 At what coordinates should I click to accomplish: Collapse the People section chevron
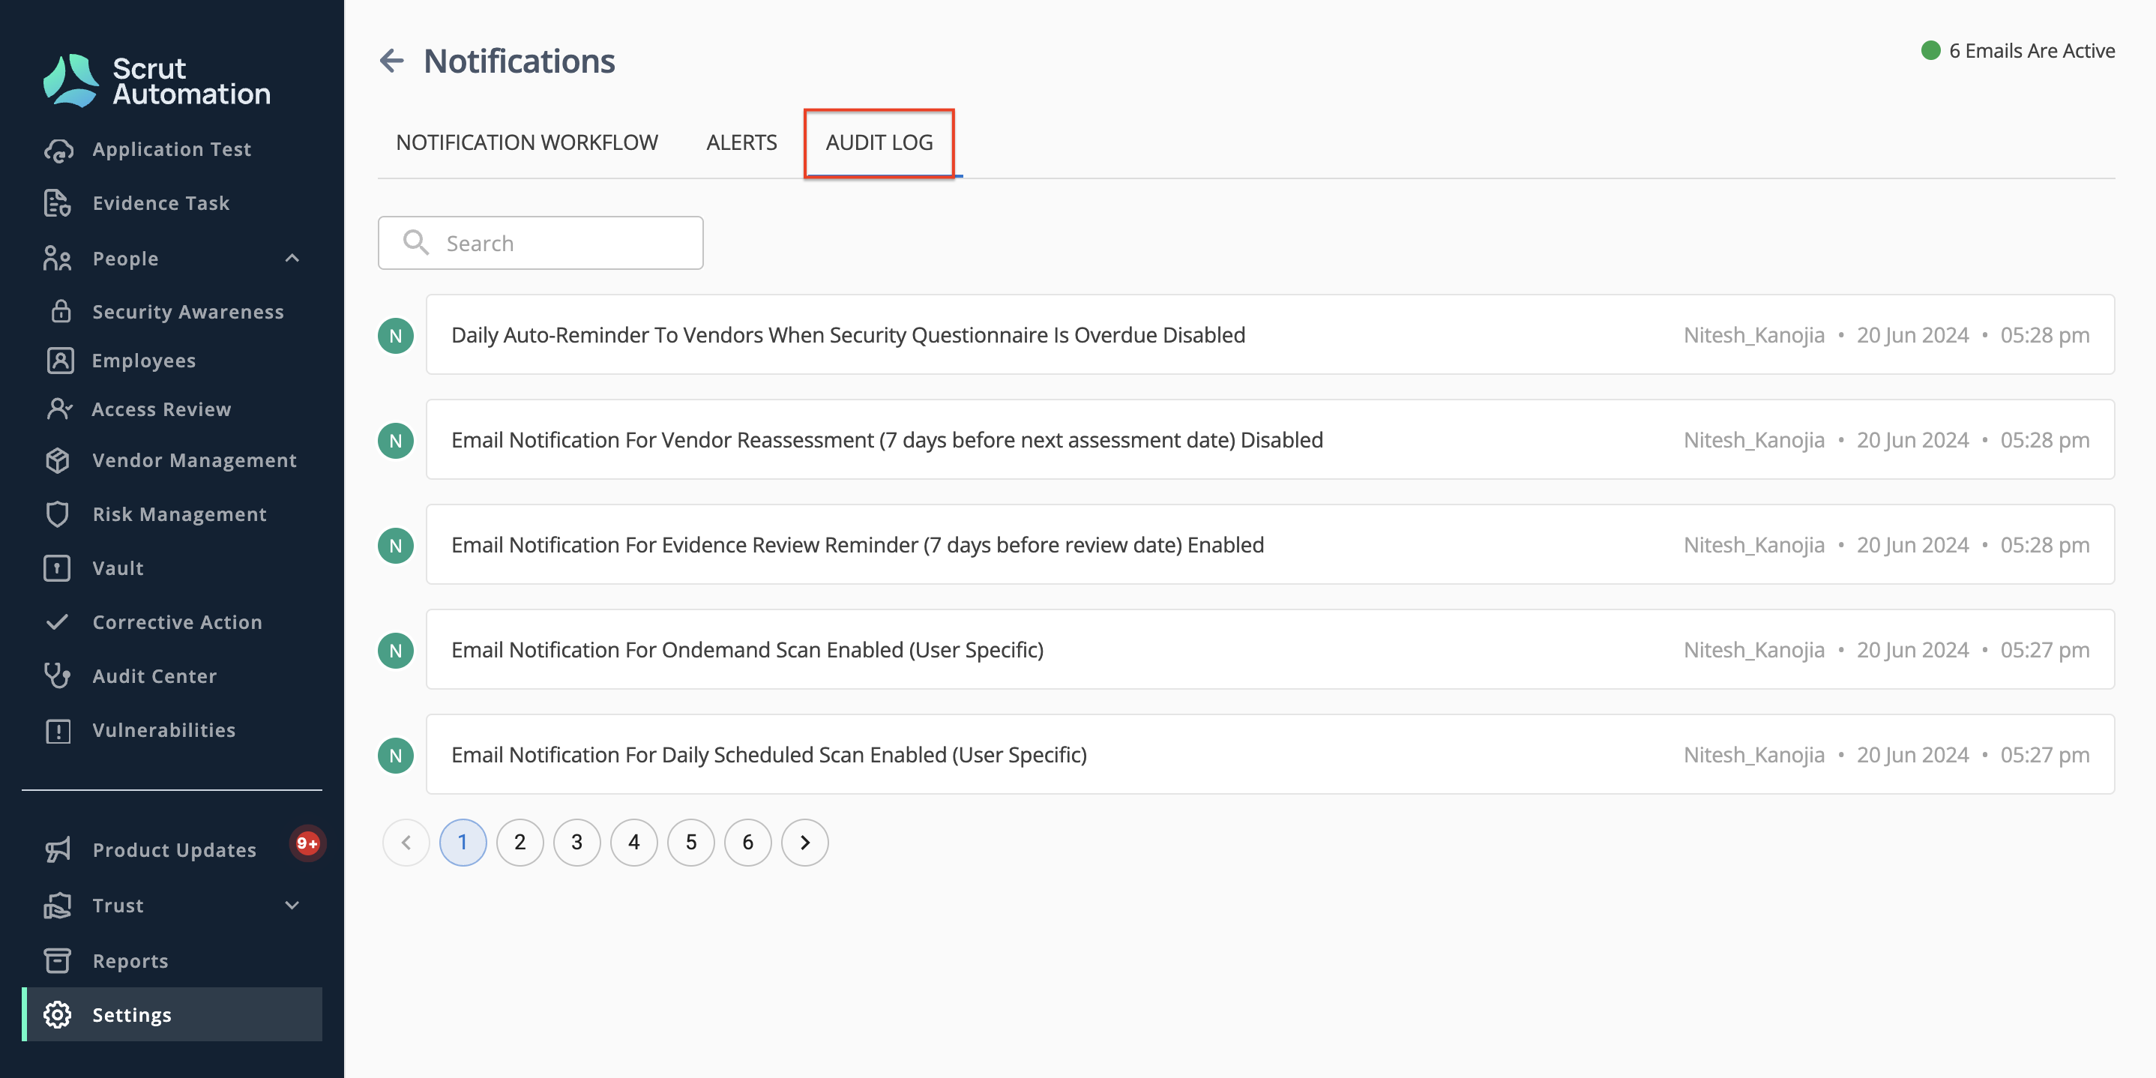coord(292,259)
